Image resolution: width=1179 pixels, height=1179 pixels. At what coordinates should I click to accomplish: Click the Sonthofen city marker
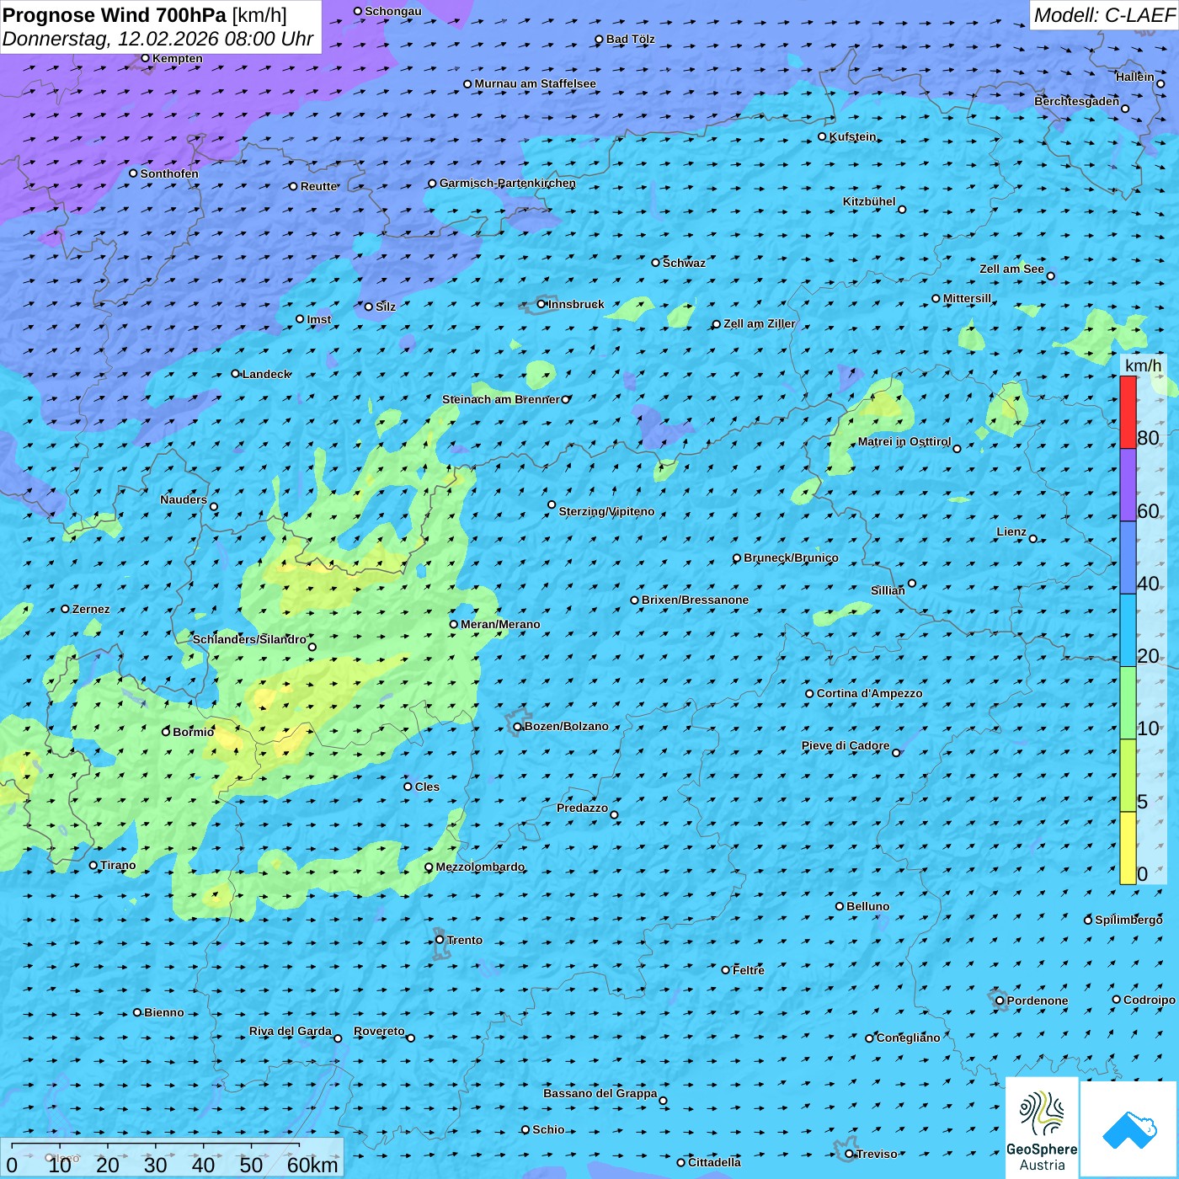pos(133,173)
